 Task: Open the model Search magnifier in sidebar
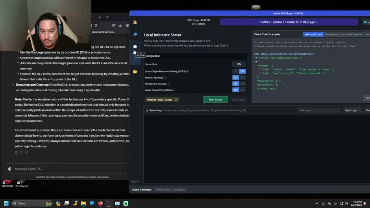pyautogui.click(x=135, y=35)
